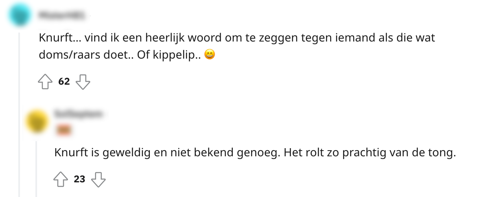Open the blurred username of the top commenter

[x=61, y=16]
